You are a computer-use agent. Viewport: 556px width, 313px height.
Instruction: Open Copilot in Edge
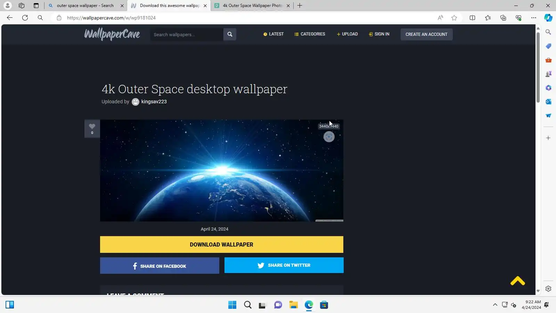click(x=548, y=18)
